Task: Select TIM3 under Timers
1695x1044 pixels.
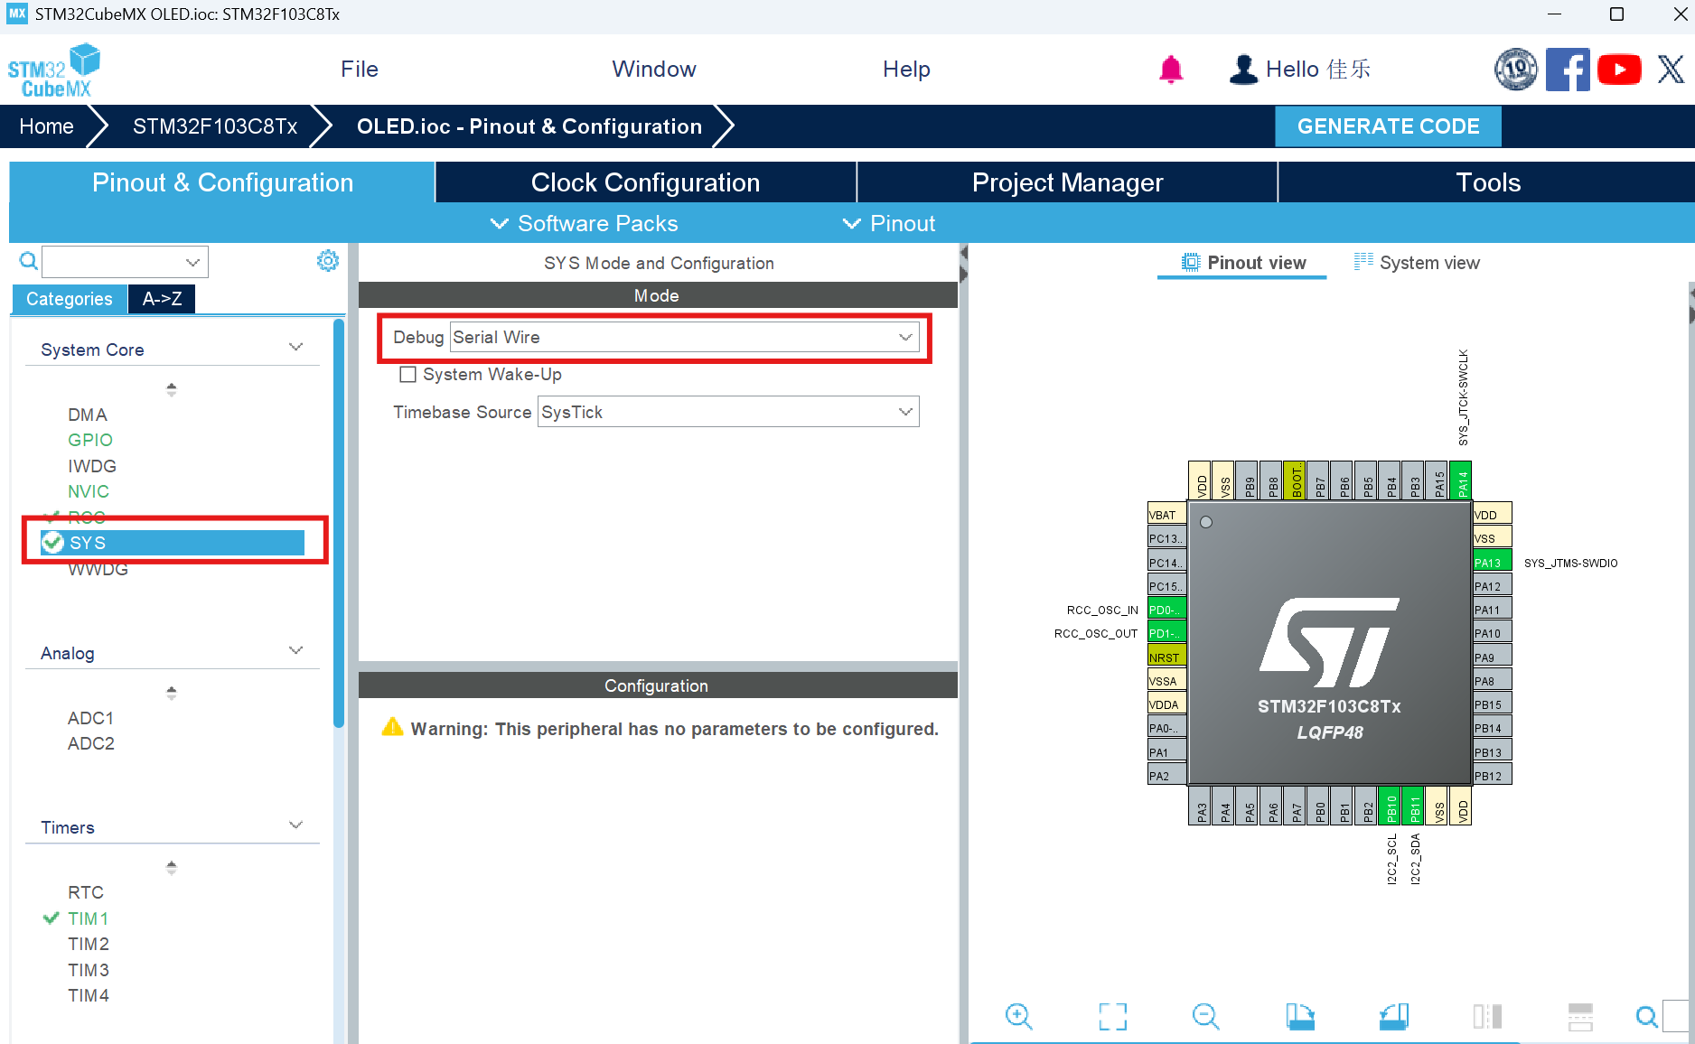Action: (x=89, y=970)
